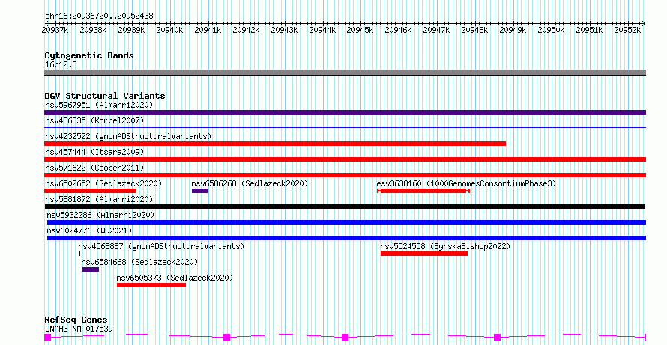The height and width of the screenshot is (345, 667).
Task: Select the first magenta DNAH3 exon box
Action: (x=48, y=338)
